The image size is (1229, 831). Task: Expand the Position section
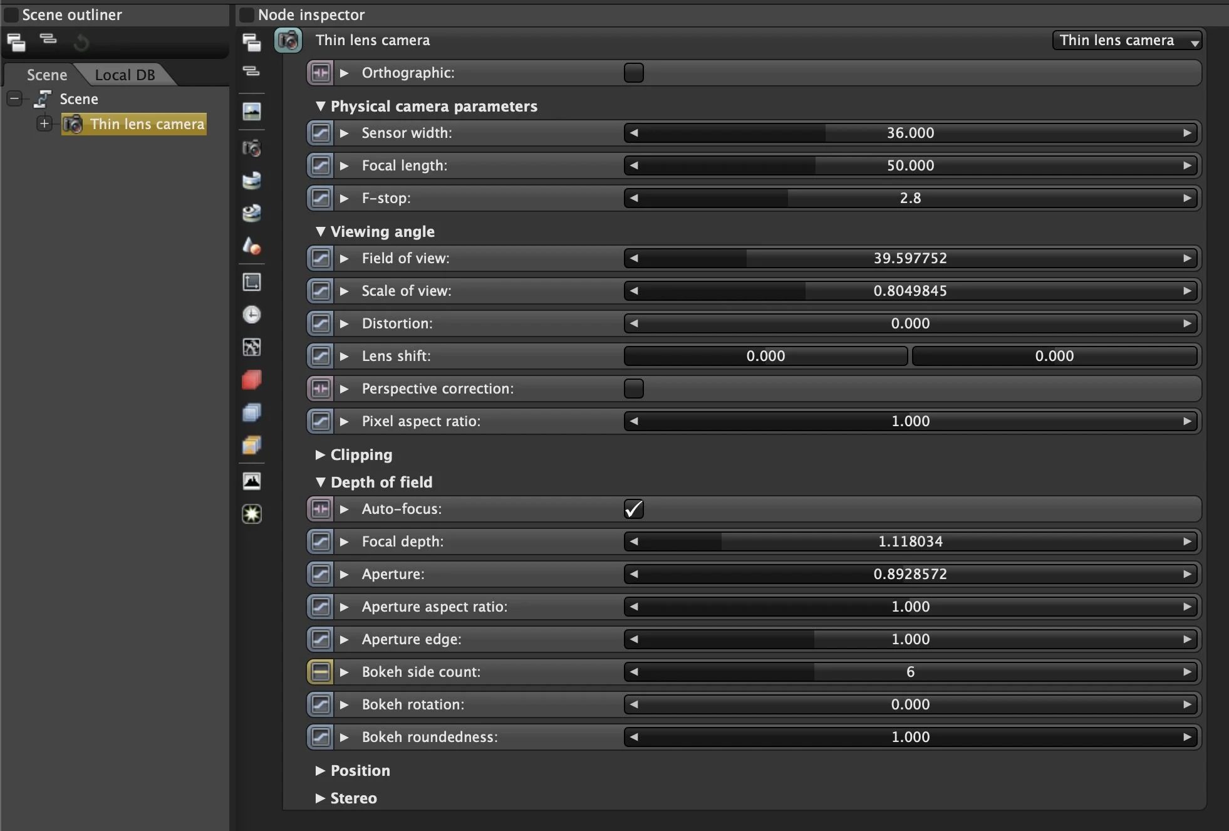tap(321, 770)
